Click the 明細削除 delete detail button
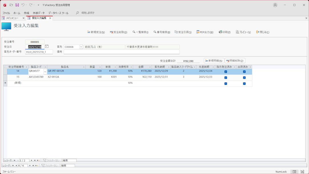Image resolution: width=309 pixels, height=174 pixels. click(235, 61)
